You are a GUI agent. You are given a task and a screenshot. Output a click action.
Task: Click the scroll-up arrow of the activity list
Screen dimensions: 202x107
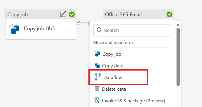tap(178, 24)
